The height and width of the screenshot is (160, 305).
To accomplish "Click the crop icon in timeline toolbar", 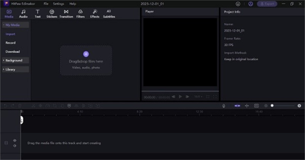I will [x=55, y=106].
